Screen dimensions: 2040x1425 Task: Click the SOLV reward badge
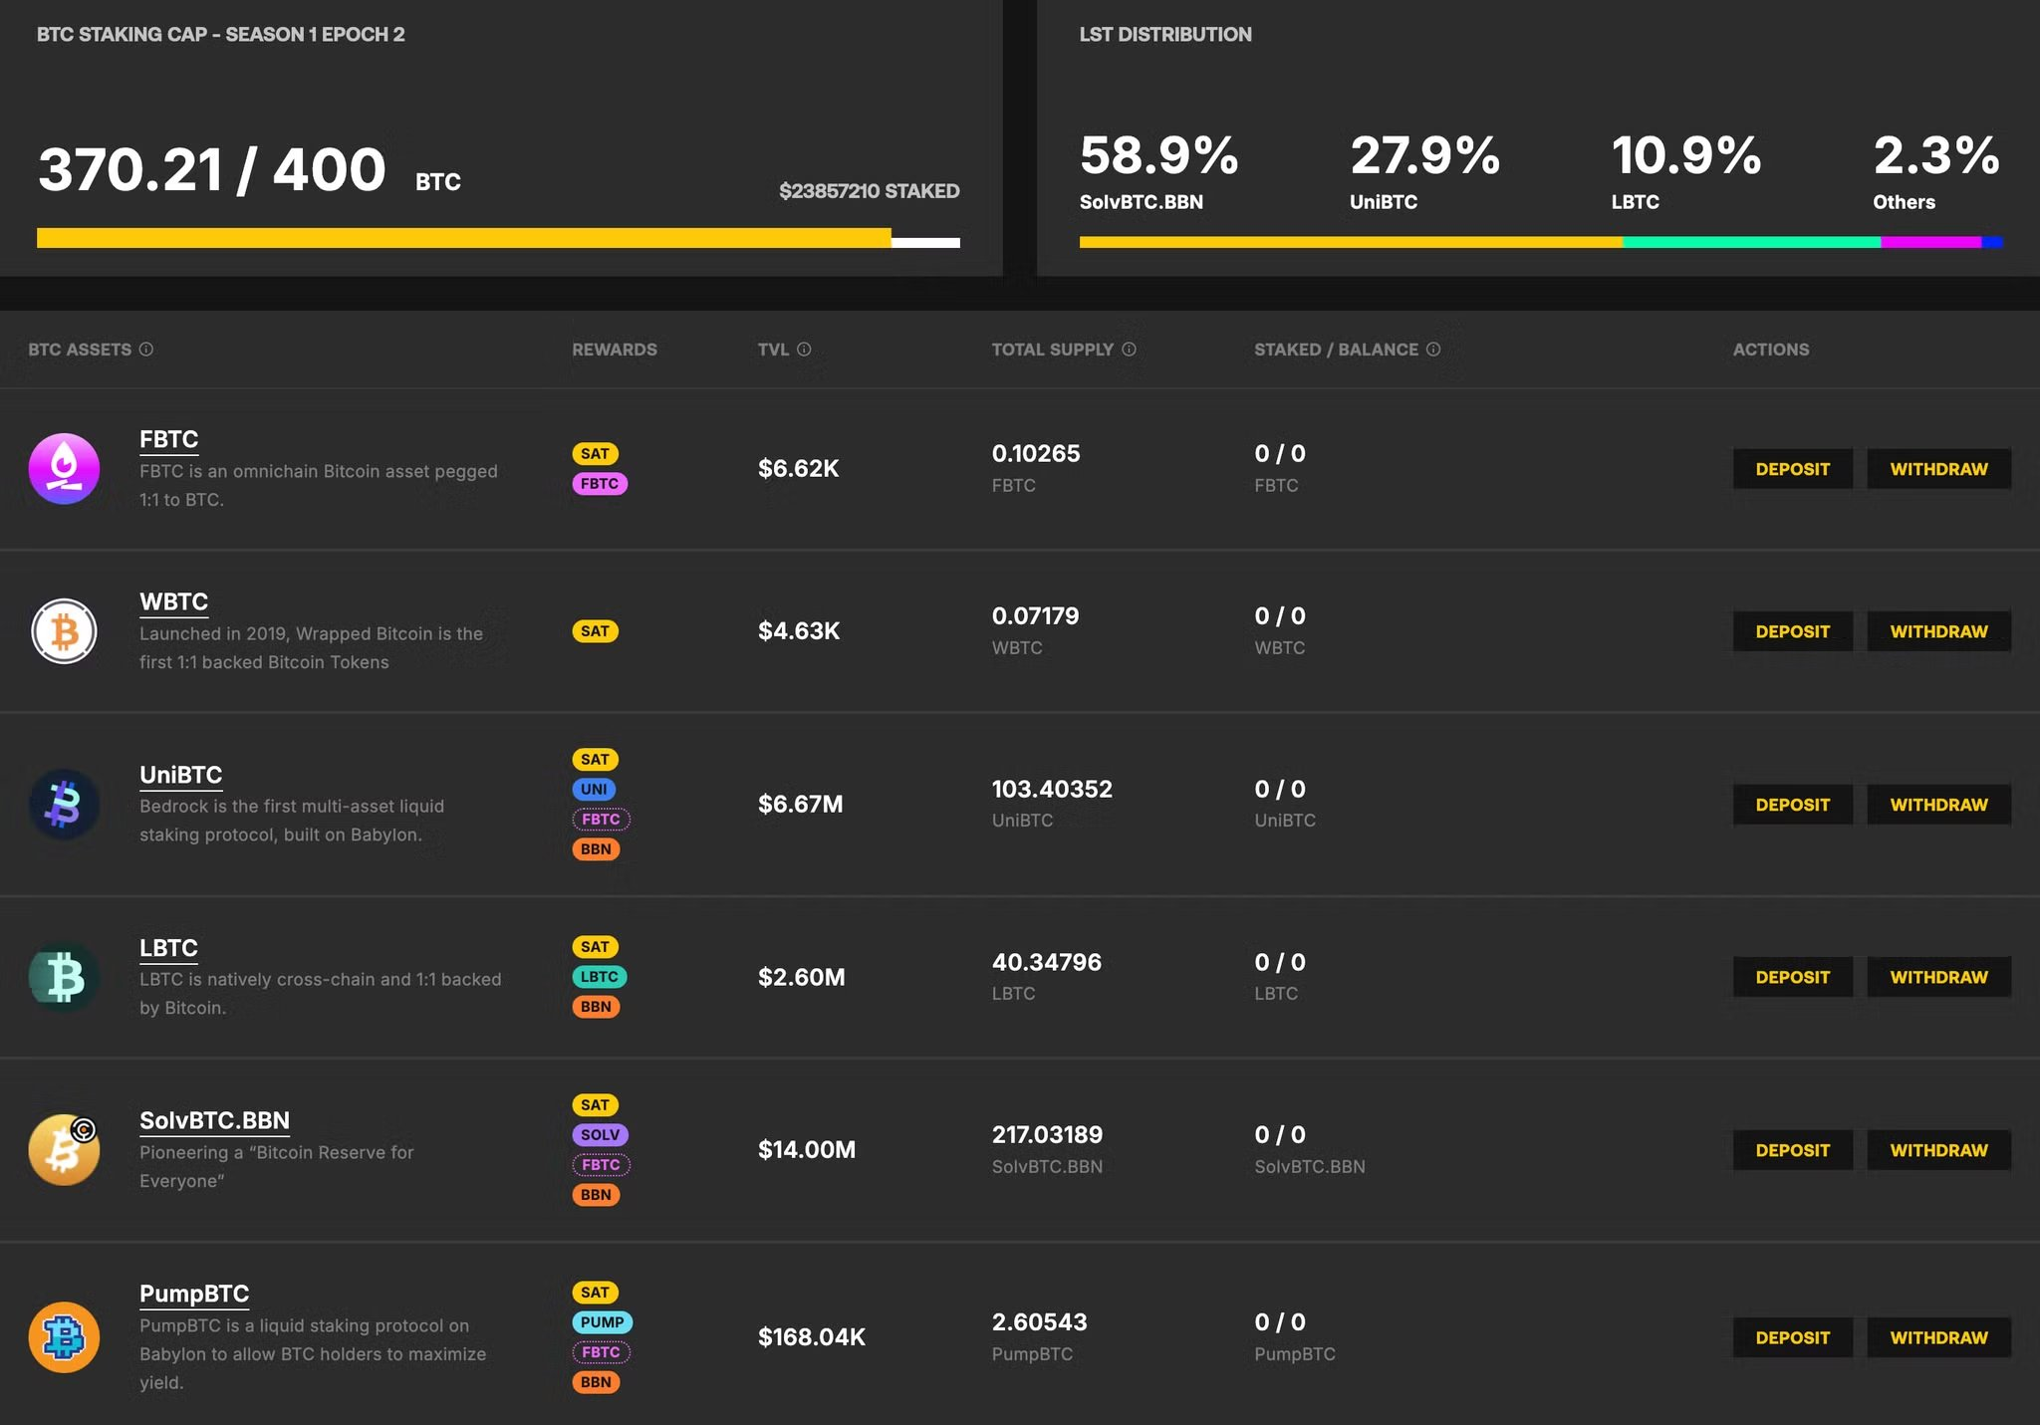600,1135
